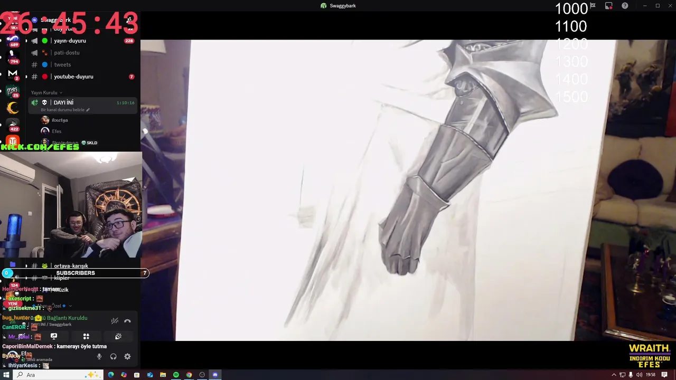
Task: Switch to Discord taskbar icon
Action: [x=215, y=375]
